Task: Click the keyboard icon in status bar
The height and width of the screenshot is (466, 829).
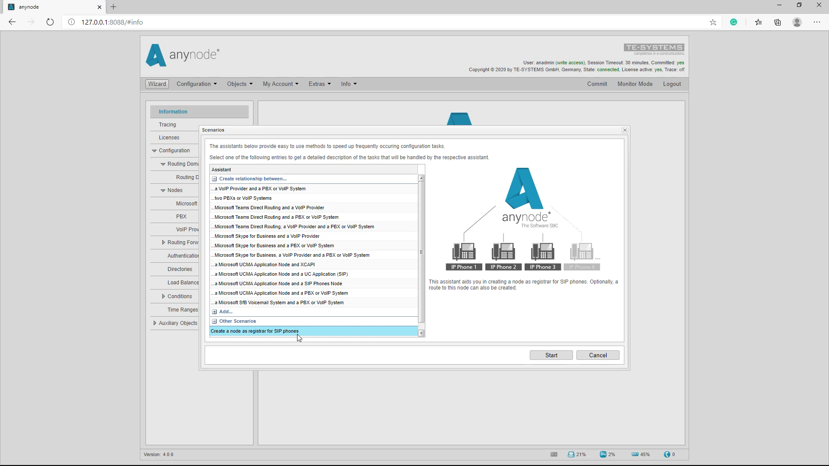Action: point(554,454)
